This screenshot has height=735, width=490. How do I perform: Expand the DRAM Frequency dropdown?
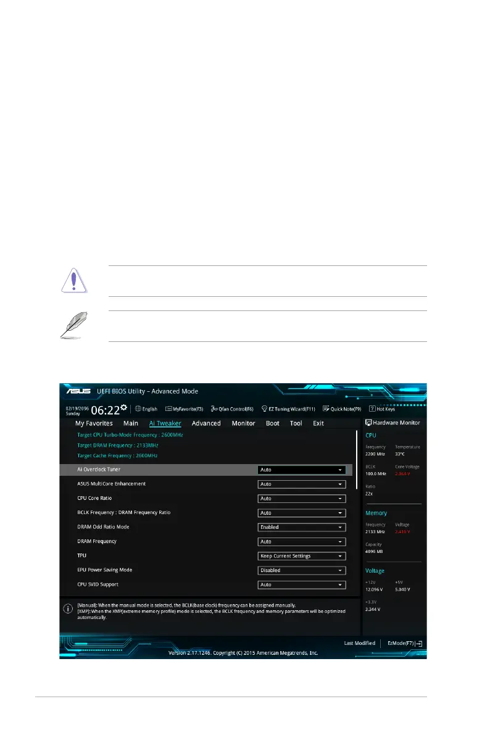(x=302, y=542)
